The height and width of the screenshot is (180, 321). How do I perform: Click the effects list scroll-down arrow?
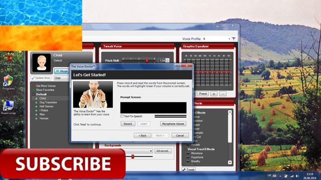(230, 162)
